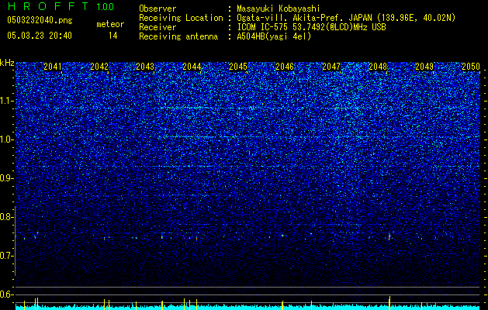Click the 'Receiving antenna' field label
This screenshot has width=488, height=310.
[x=178, y=36]
